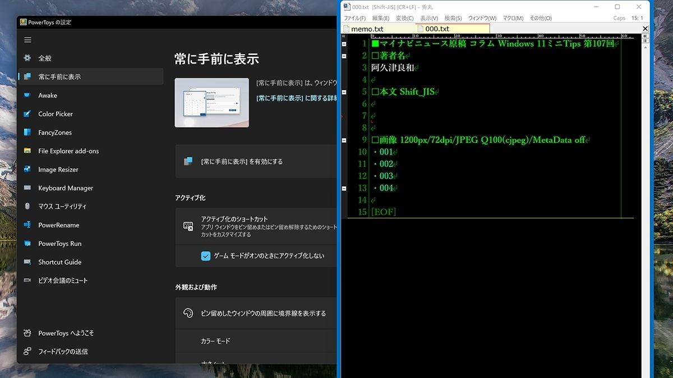Click the アクティブ化 section heading
673x378 pixels.
pyautogui.click(x=190, y=198)
